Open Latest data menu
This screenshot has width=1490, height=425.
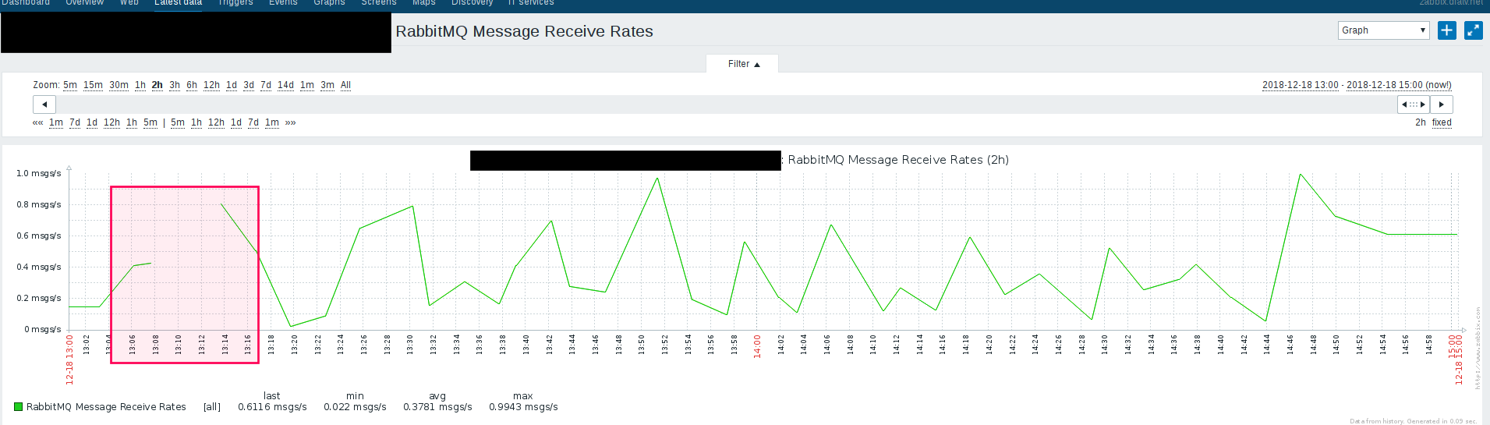pos(178,3)
